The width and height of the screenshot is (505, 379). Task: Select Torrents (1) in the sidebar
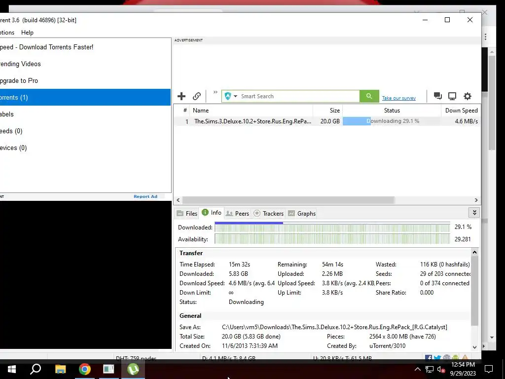pos(85,97)
